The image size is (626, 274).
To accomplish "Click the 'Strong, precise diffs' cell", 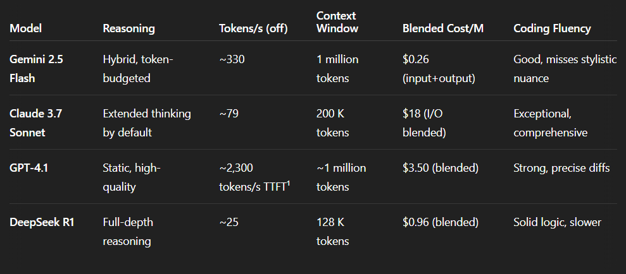I will click(x=561, y=168).
